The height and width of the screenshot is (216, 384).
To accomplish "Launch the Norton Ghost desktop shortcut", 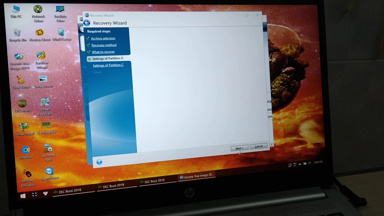I will [40, 35].
